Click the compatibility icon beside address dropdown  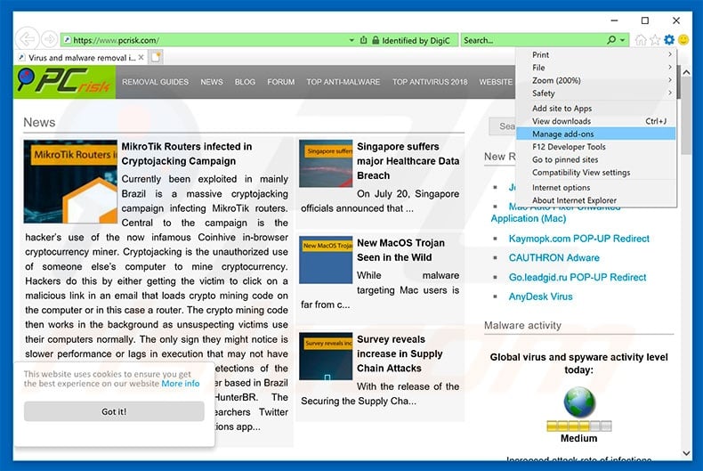pos(364,40)
